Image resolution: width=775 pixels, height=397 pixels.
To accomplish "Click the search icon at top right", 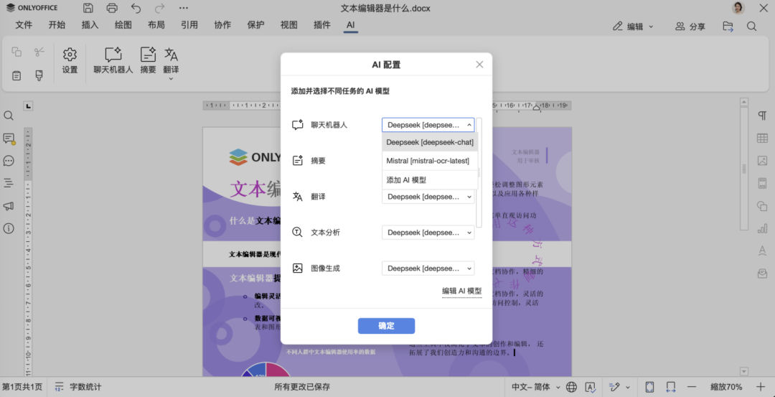I will tap(752, 26).
